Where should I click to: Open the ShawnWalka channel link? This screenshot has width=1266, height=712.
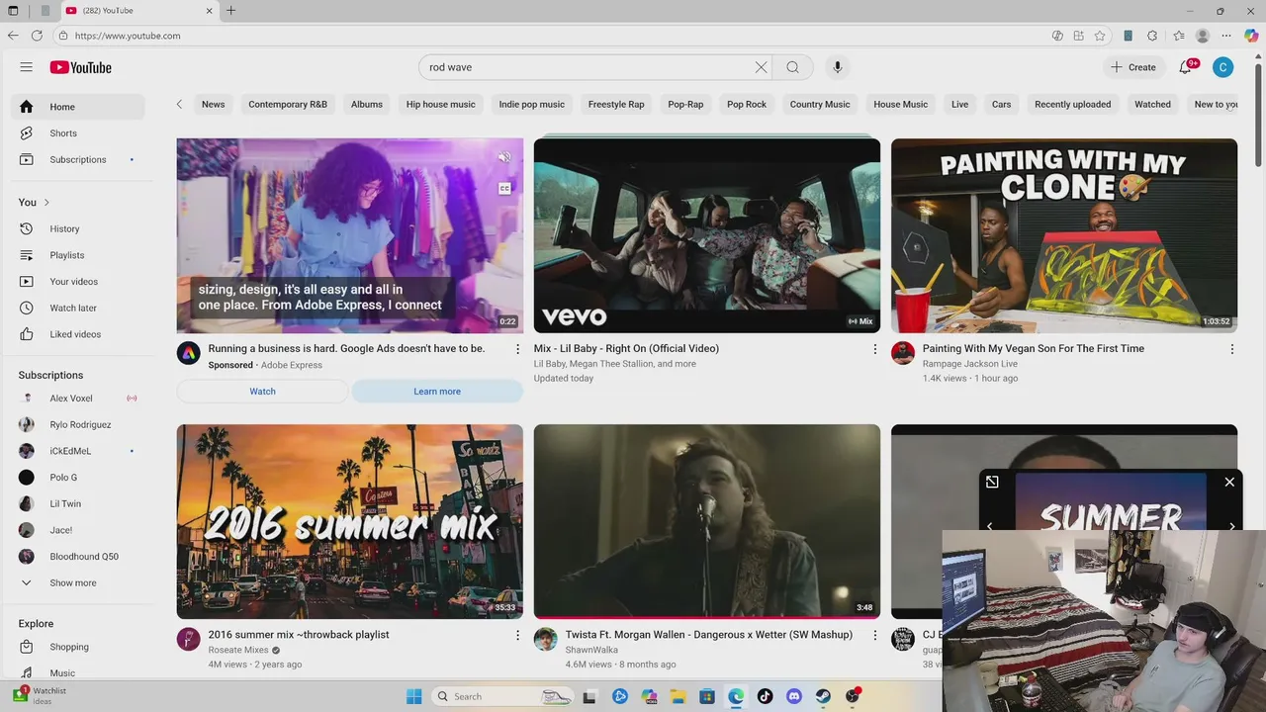591,651
